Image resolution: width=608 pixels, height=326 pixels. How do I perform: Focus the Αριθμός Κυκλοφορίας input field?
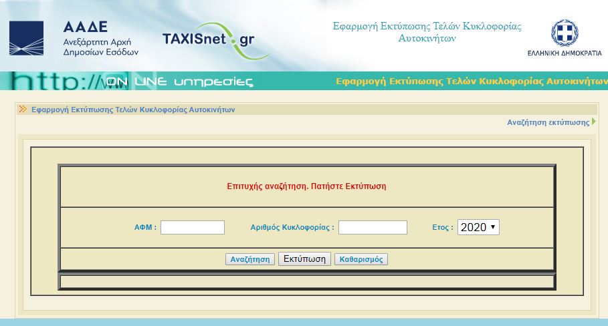point(373,228)
